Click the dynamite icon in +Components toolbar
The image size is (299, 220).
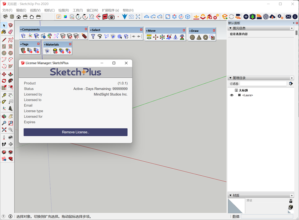coord(84,36)
